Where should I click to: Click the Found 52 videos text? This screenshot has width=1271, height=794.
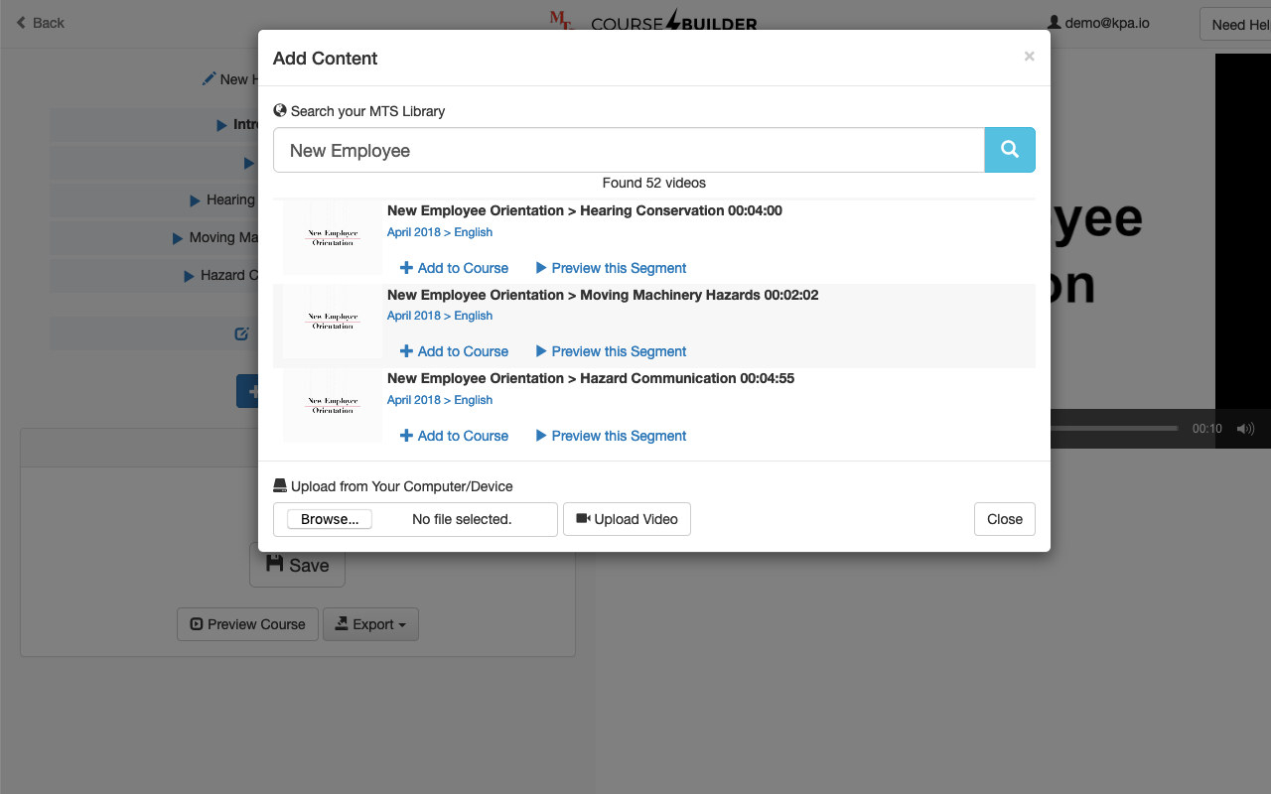point(654,183)
